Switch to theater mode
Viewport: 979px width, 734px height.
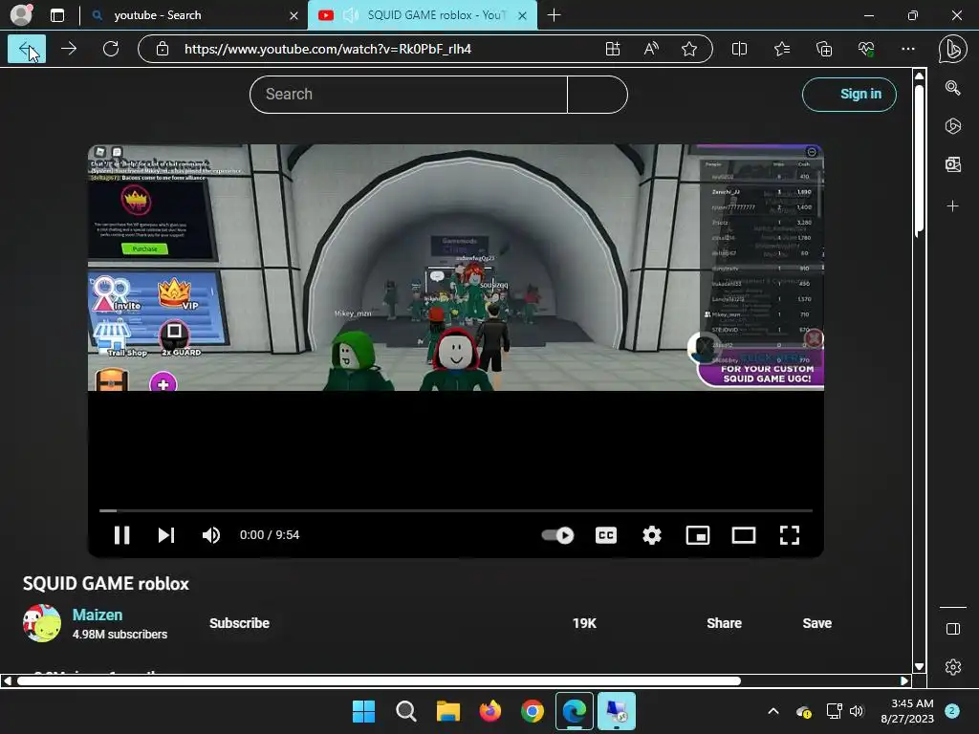744,535
